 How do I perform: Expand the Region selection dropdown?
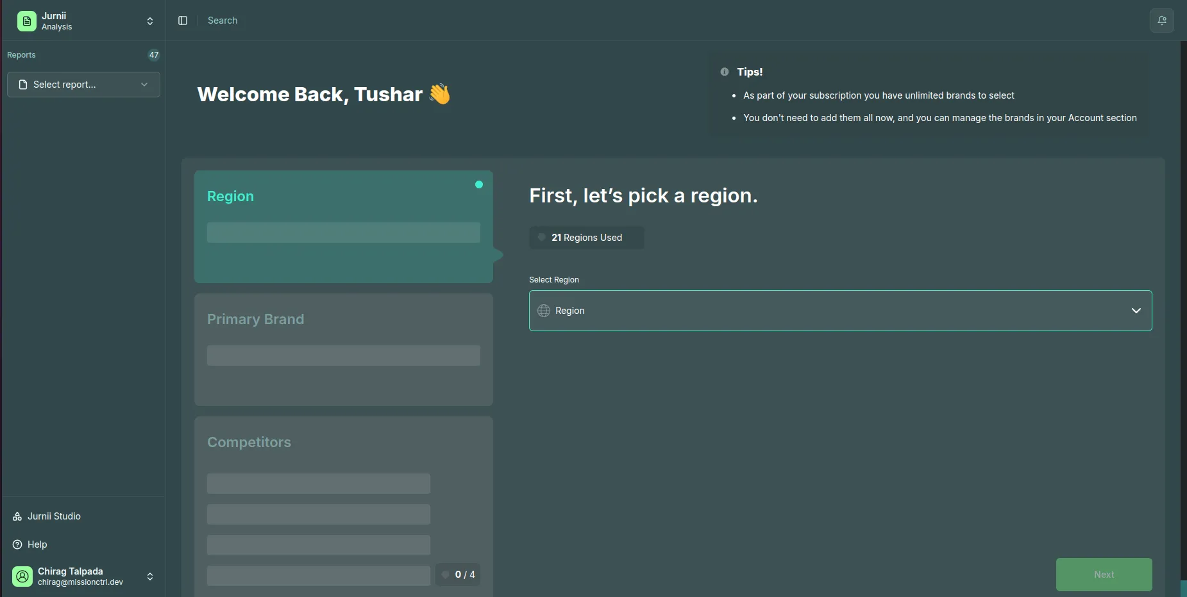click(1136, 311)
